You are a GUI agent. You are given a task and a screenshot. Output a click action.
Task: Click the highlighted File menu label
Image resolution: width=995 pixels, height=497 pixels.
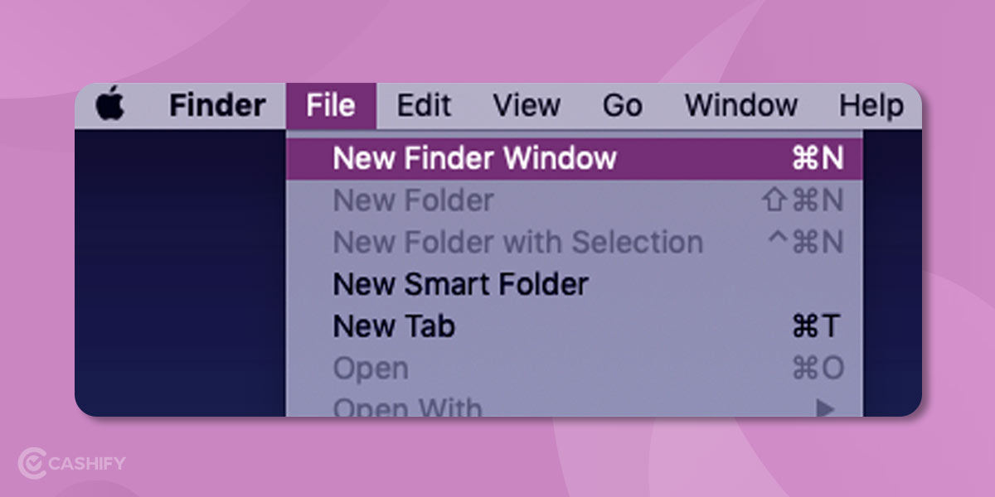click(330, 104)
